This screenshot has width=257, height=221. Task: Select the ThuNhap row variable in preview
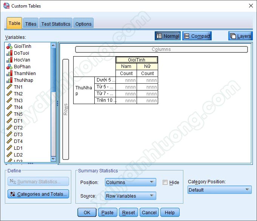[x=84, y=90]
